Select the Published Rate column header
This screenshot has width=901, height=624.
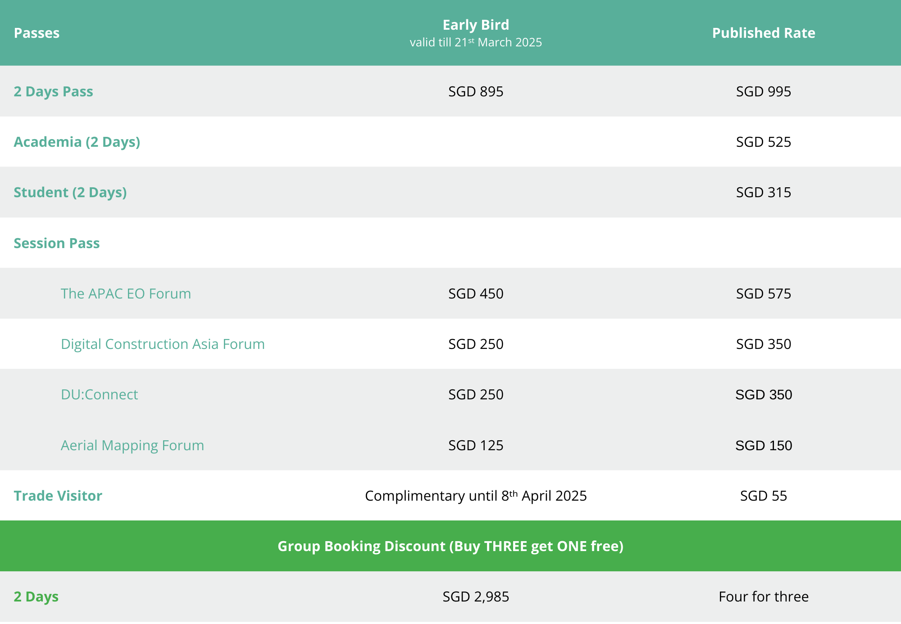(764, 33)
